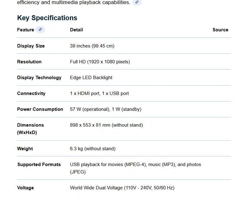This screenshot has width=238, height=203.
Task: Select the Source column header
Action: coord(220,30)
